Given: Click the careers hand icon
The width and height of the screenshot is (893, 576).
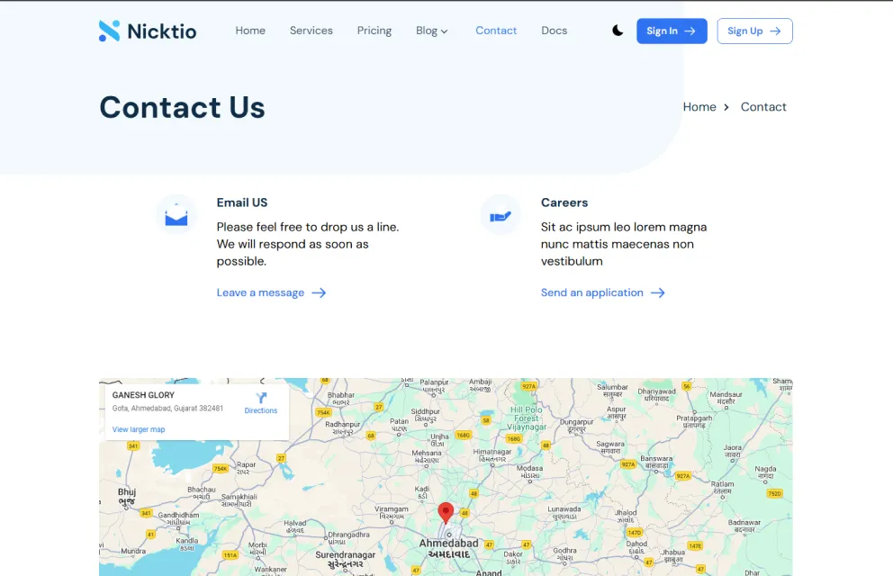Looking at the screenshot, I should click(x=501, y=215).
